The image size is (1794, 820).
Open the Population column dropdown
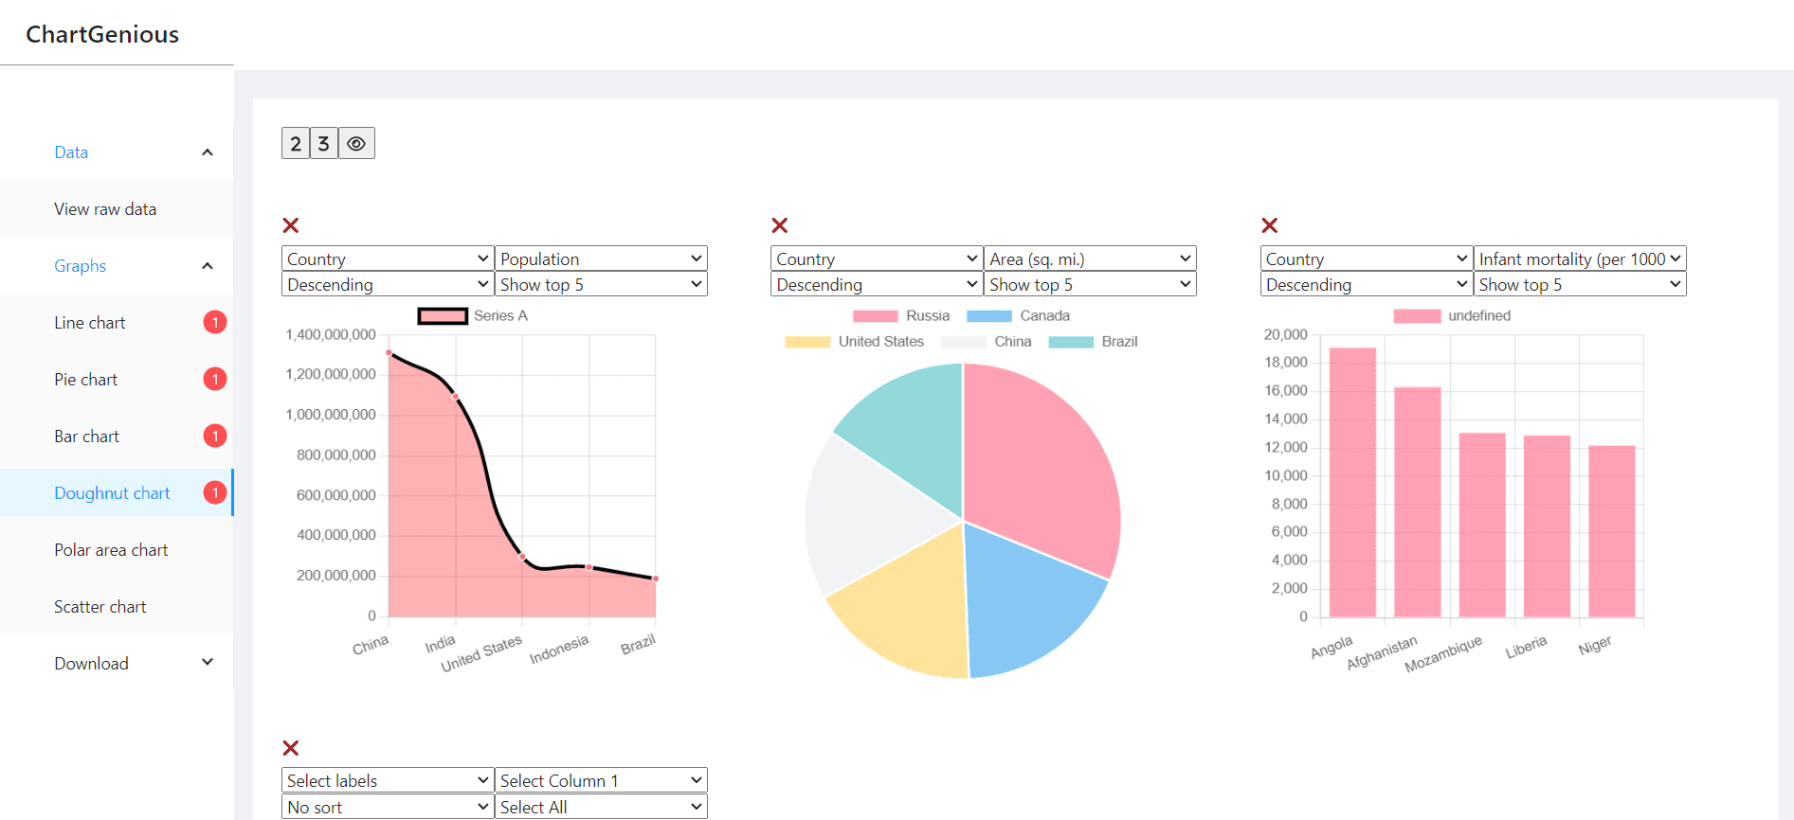(x=601, y=258)
